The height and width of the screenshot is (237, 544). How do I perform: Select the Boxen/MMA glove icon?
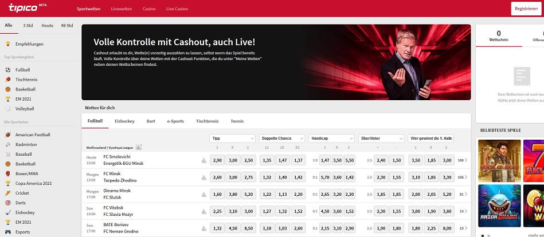click(8, 173)
